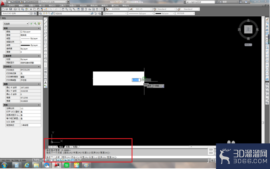270x169 pixels.
Task: Click the search binoculars icon
Action: 217,2
